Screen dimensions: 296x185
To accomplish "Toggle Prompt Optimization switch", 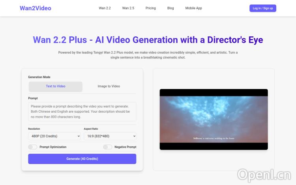I will [32, 147].
